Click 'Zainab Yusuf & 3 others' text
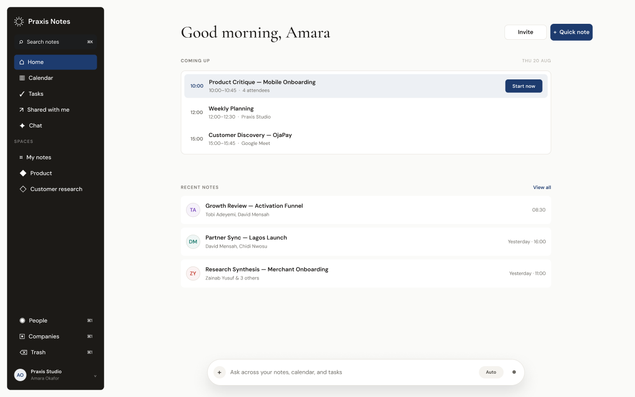 coord(232,278)
